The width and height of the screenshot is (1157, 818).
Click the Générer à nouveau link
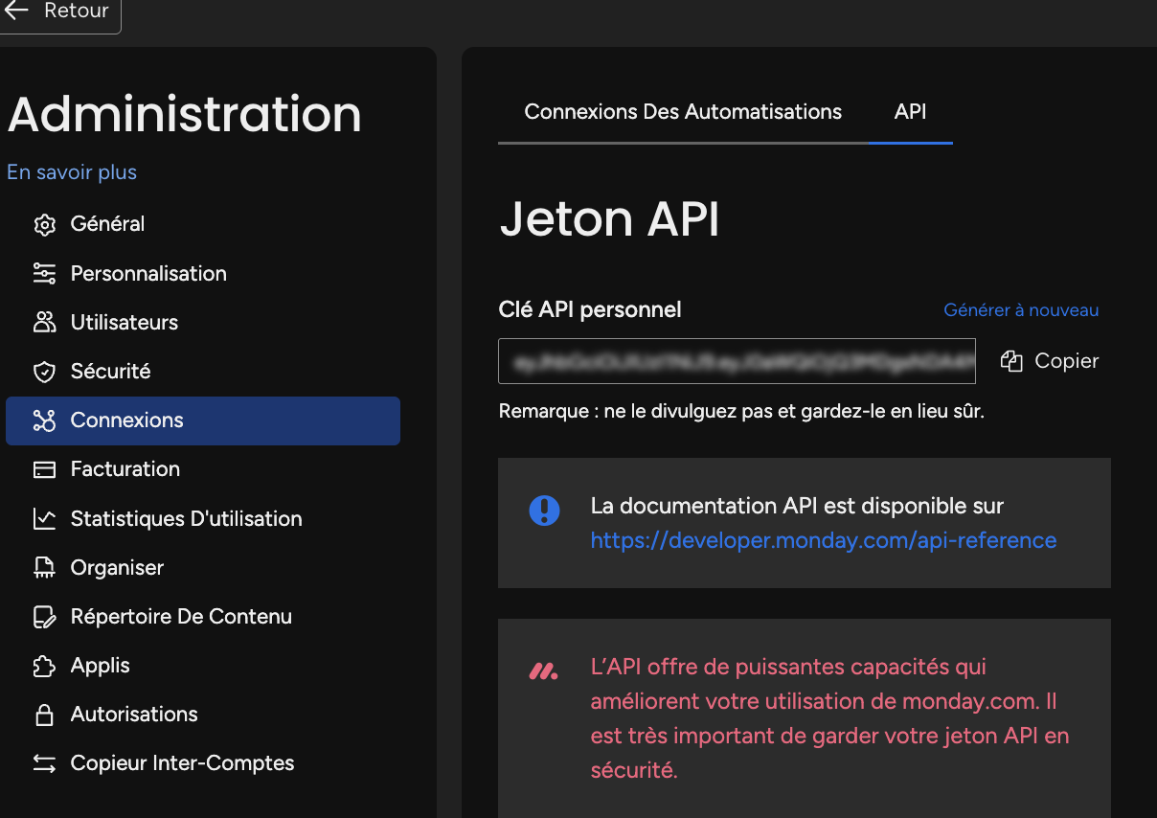(1021, 310)
